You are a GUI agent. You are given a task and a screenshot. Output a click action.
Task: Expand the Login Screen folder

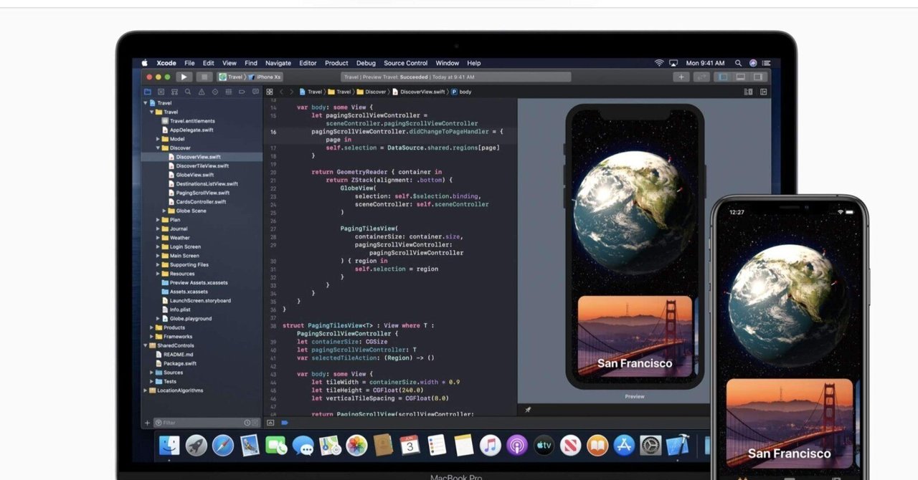point(158,246)
